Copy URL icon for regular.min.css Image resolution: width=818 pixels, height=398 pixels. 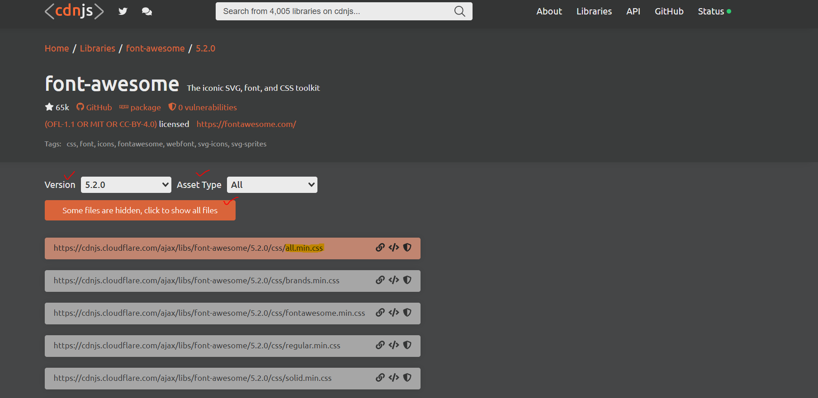coord(380,345)
